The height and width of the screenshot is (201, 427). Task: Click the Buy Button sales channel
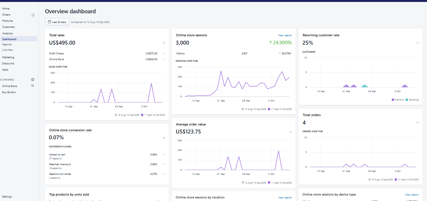(9, 92)
